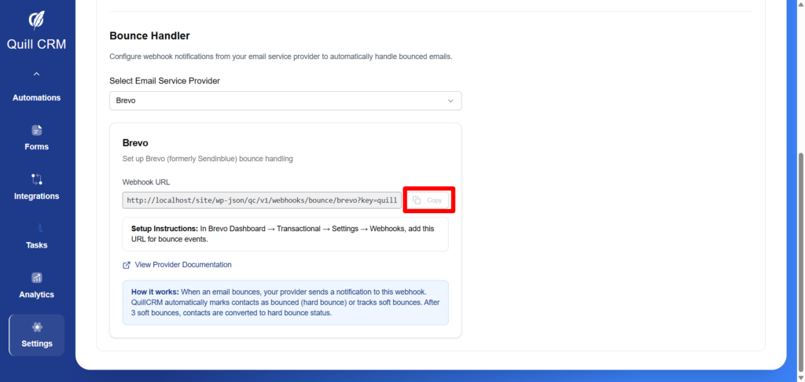Screen dimensions: 805x382
Task: Select the Integrations menu label
Action: coord(36,196)
